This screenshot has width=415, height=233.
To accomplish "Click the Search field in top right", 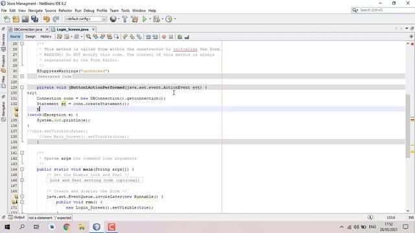I will pyautogui.click(x=383, y=10).
